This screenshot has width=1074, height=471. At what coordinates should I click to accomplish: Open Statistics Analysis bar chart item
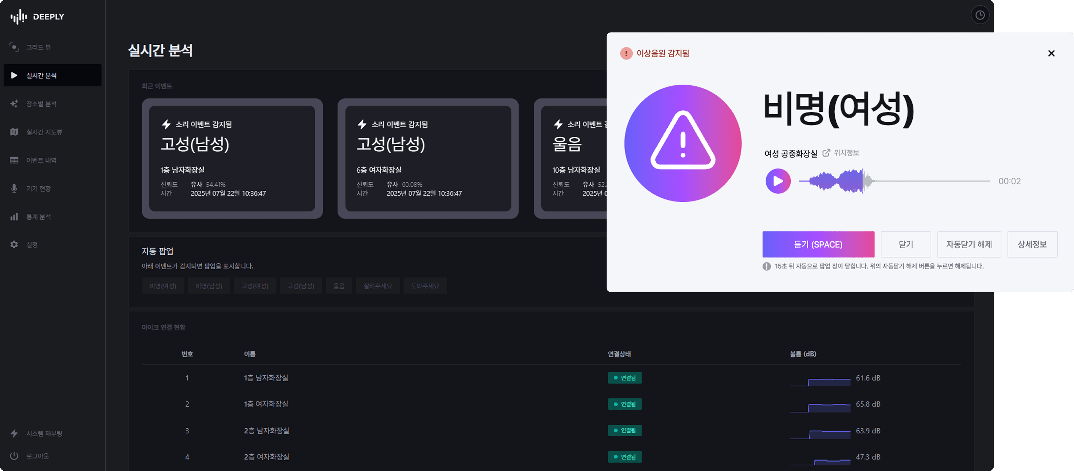pyautogui.click(x=14, y=217)
